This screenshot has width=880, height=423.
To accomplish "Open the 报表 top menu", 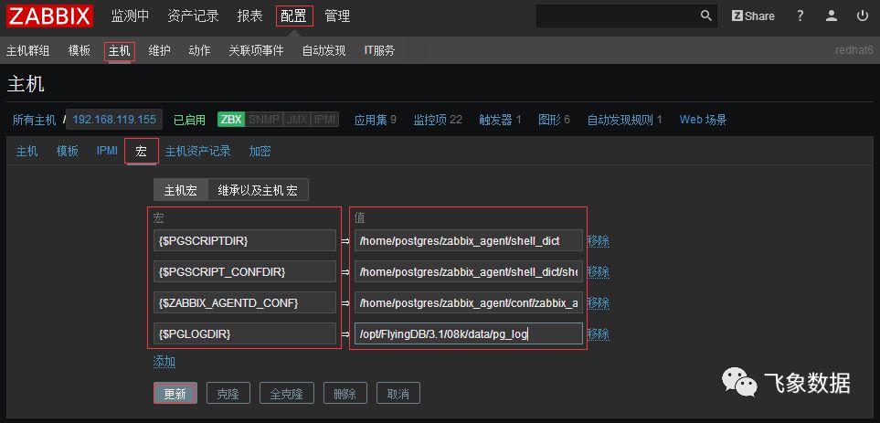I will 249,16.
